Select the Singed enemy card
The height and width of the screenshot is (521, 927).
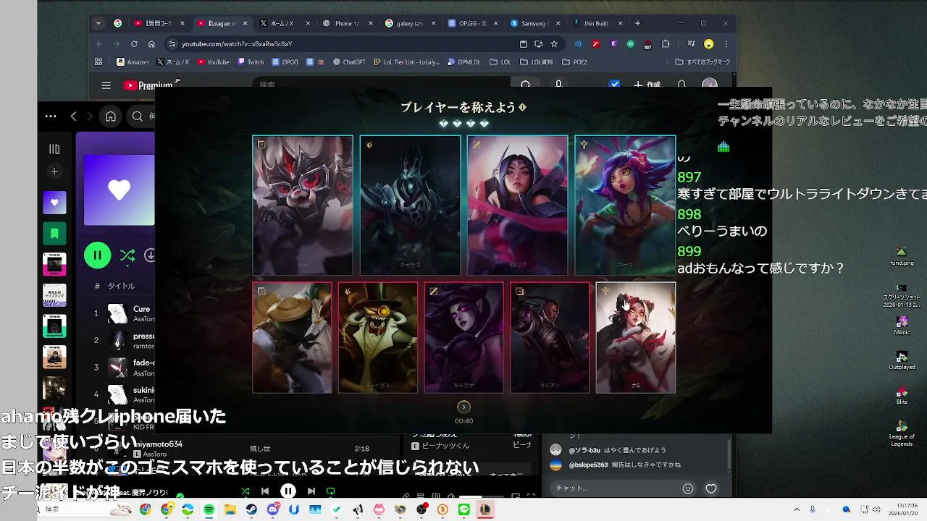[x=292, y=337]
